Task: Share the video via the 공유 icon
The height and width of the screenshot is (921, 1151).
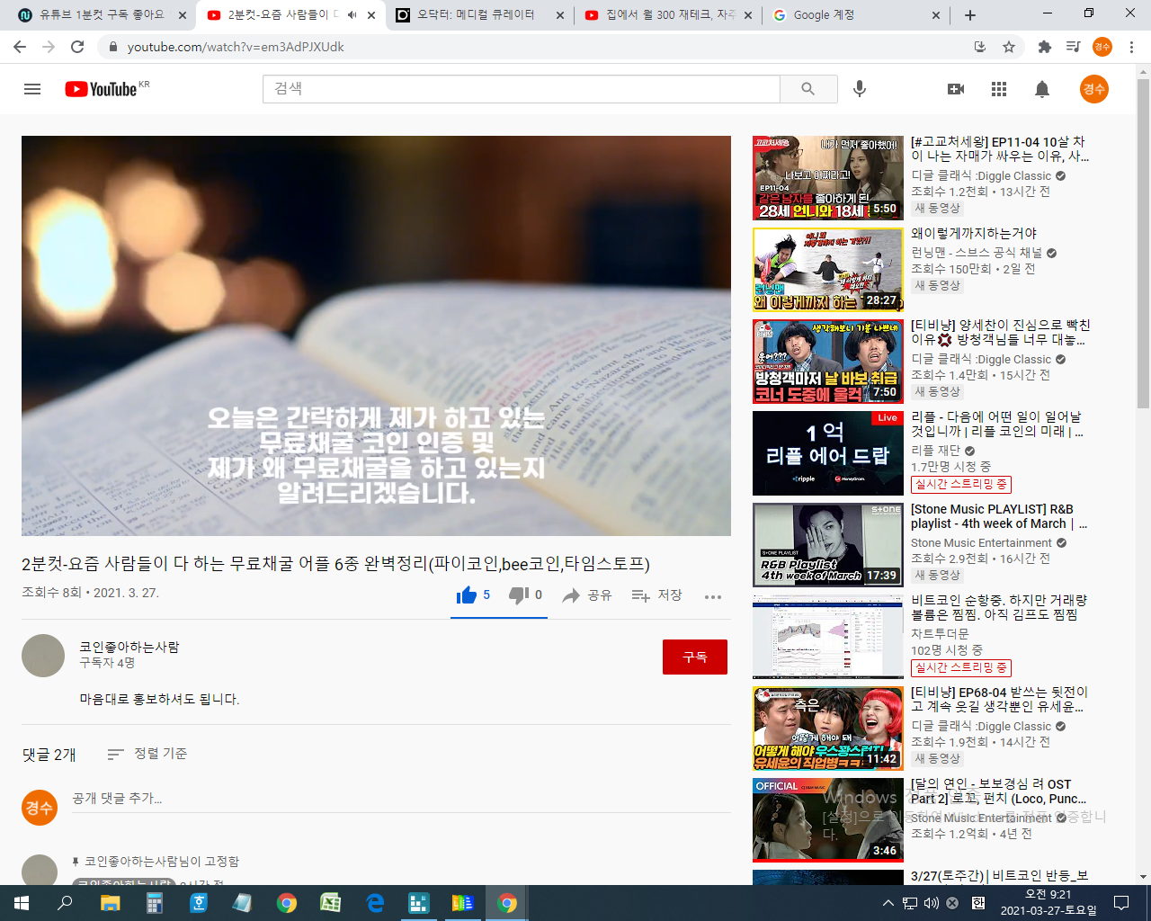Action: coord(586,595)
